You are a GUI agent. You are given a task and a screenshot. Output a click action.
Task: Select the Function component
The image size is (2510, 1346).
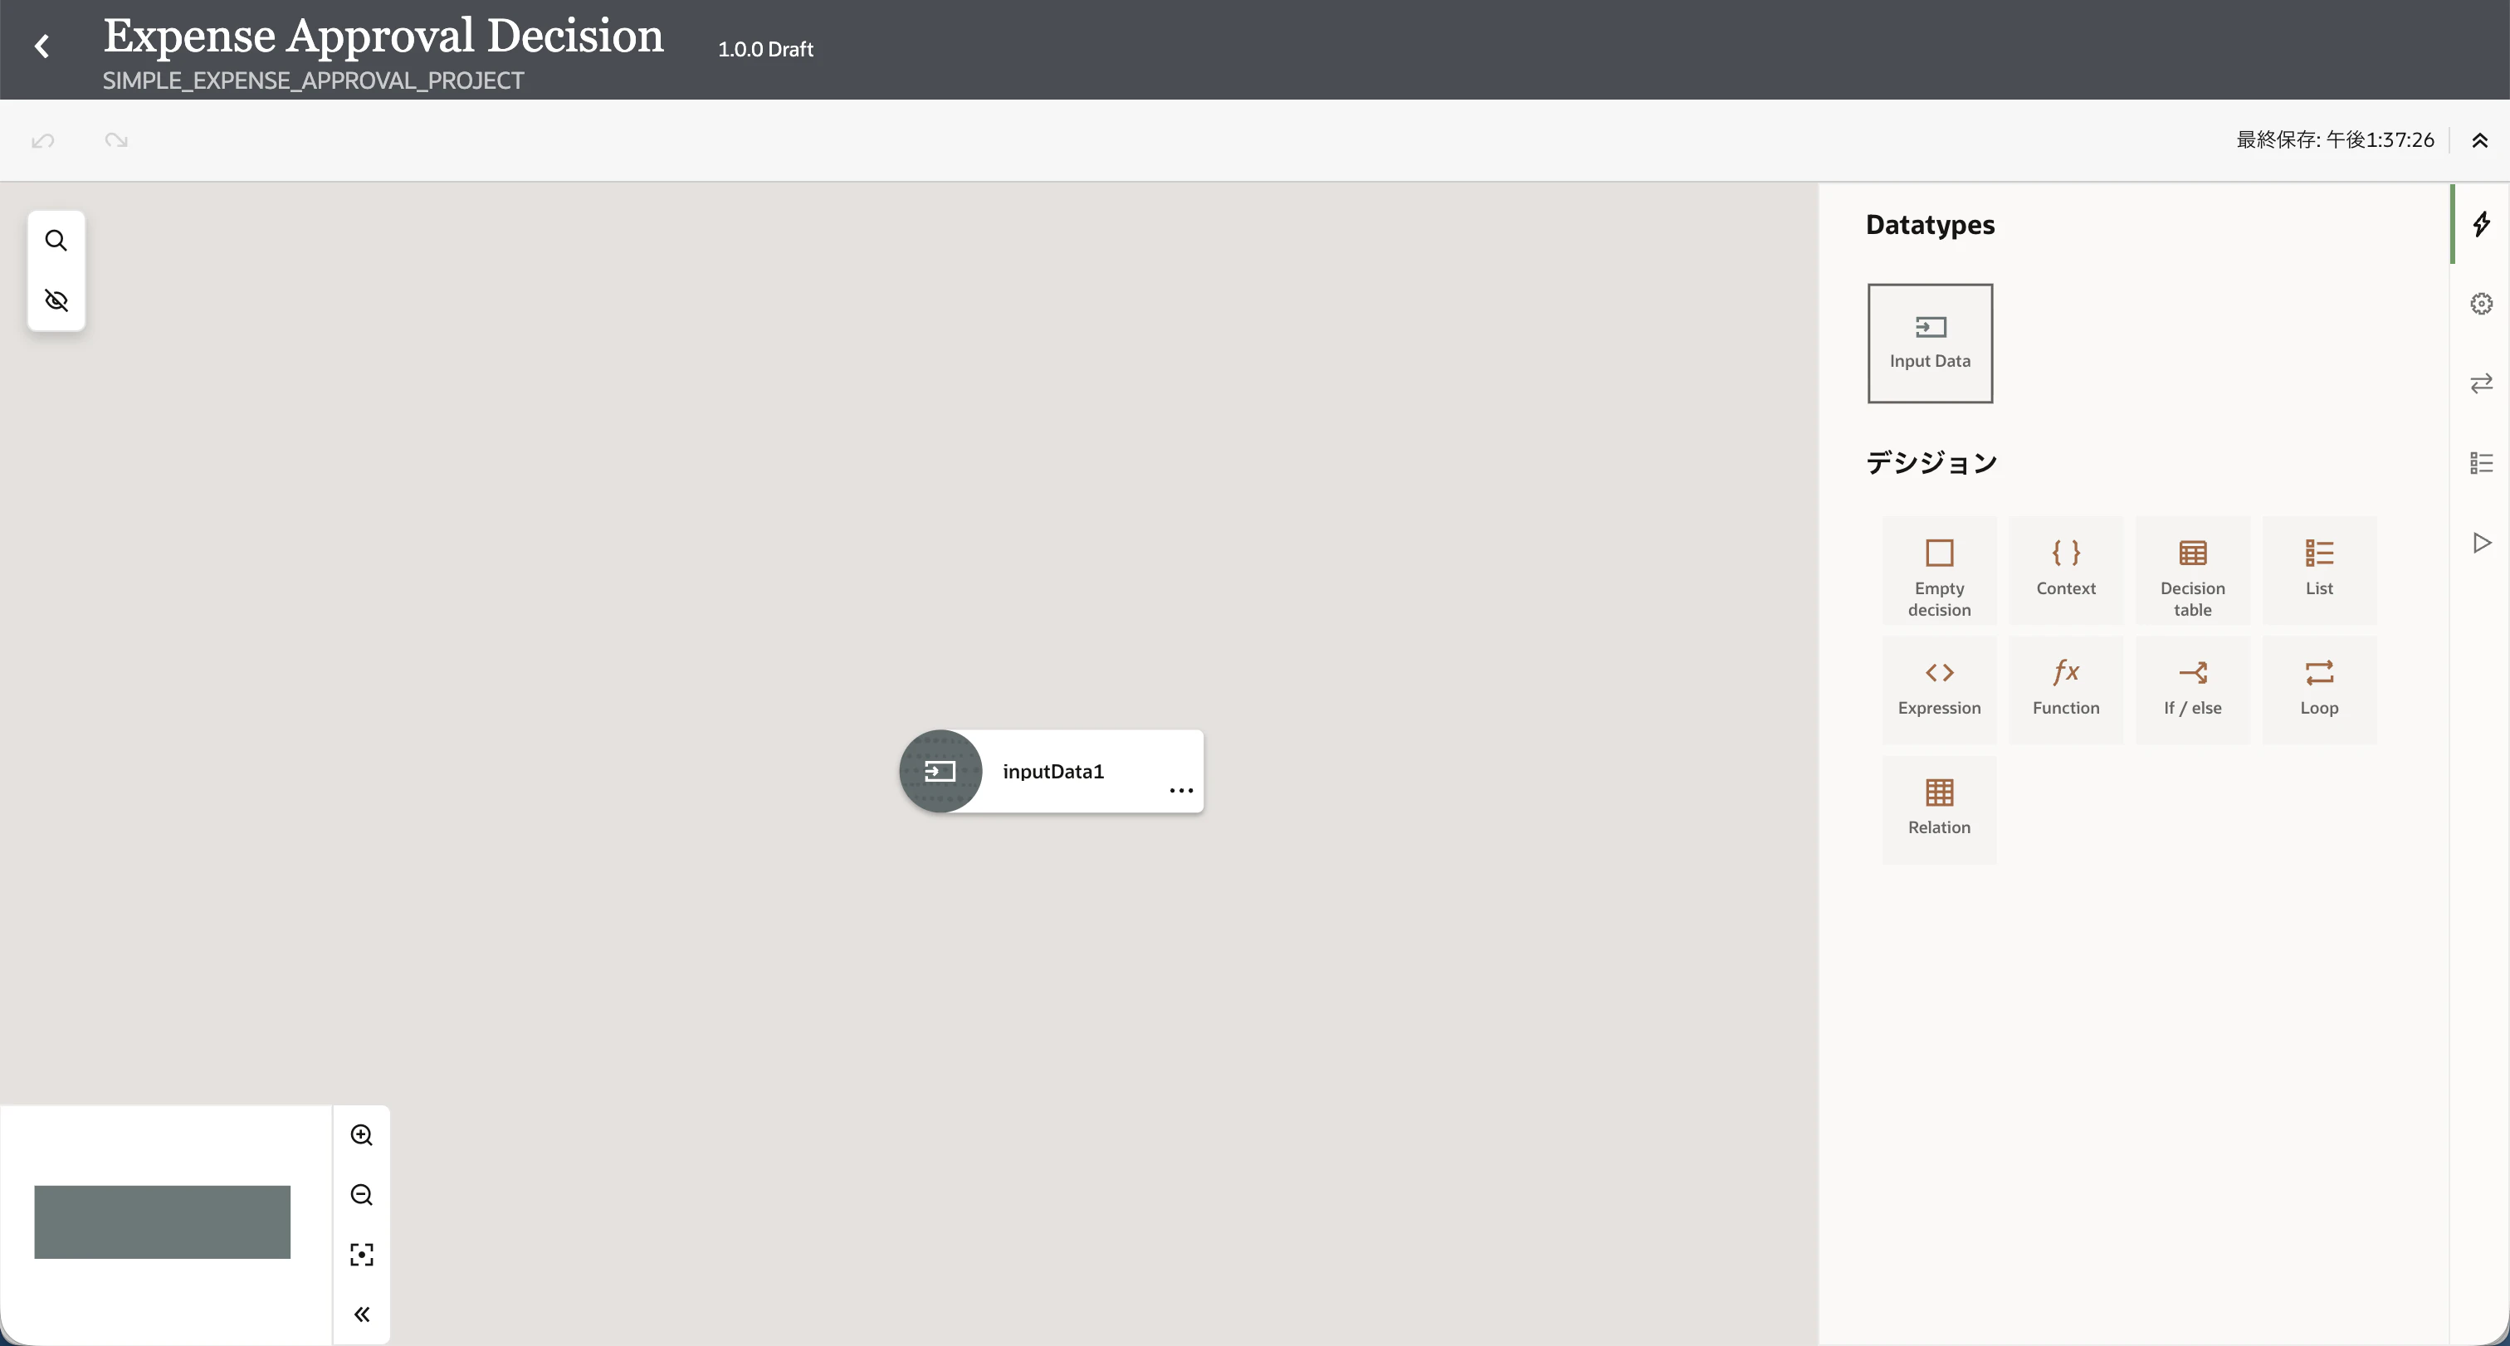2066,690
